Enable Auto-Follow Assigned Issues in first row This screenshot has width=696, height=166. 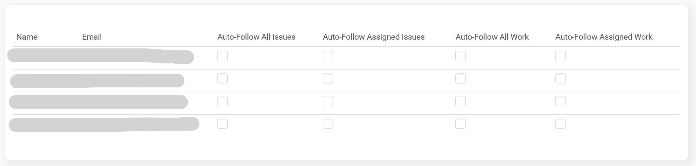[328, 56]
